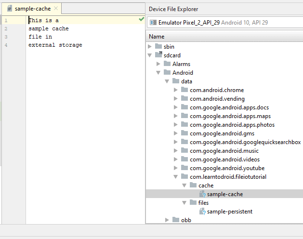The height and width of the screenshot is (239, 303).
Task: Click editor line 4 'external storage' text
Action: coord(55,45)
